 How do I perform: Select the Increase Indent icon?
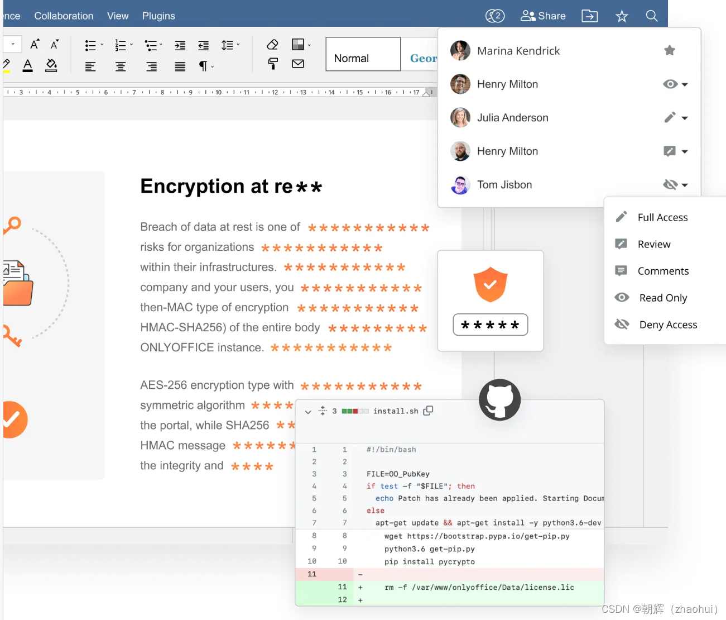click(x=180, y=45)
